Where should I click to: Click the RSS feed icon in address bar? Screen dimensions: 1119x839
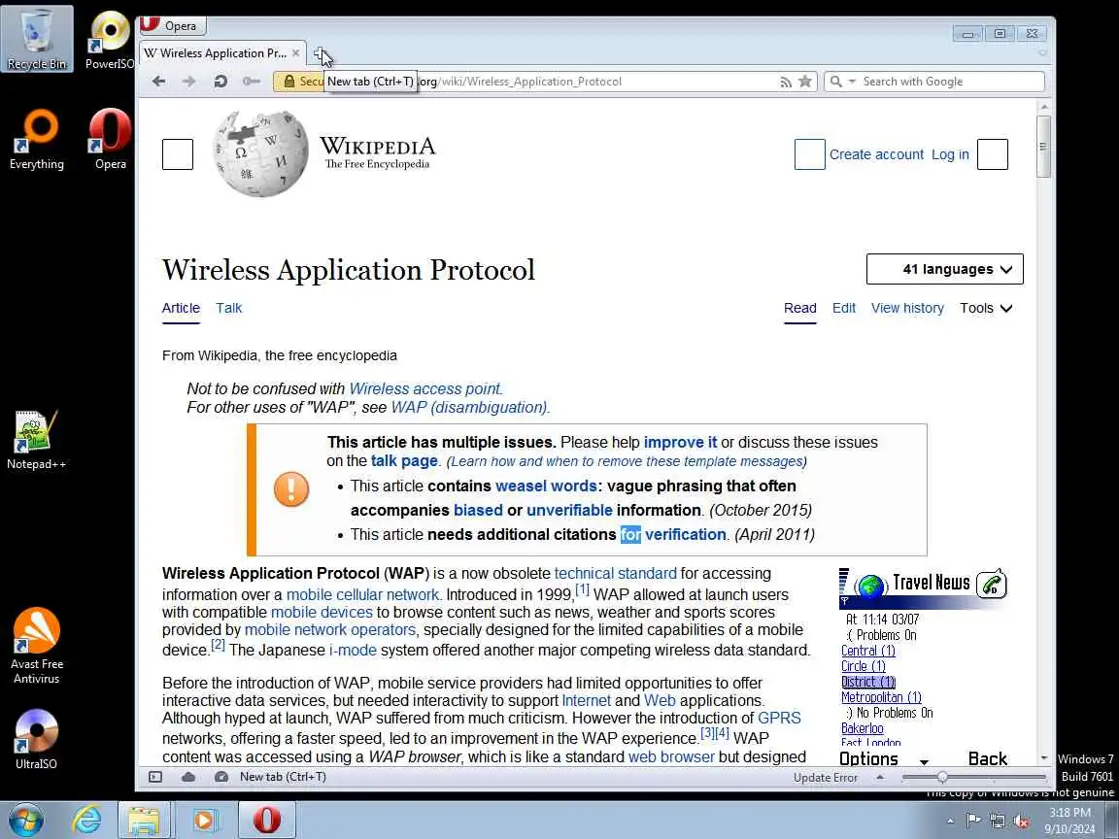[786, 82]
